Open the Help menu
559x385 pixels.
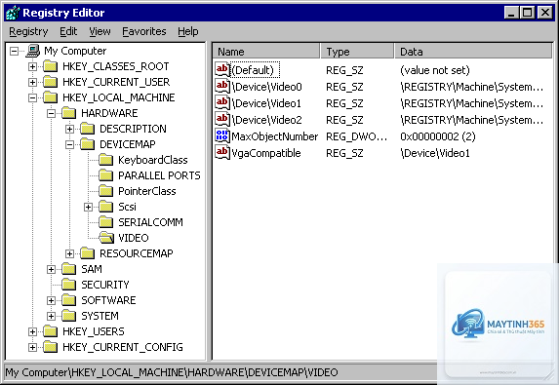(188, 32)
